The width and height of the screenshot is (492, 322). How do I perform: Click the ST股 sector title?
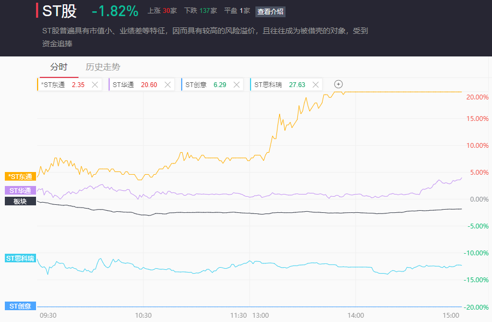tap(59, 11)
